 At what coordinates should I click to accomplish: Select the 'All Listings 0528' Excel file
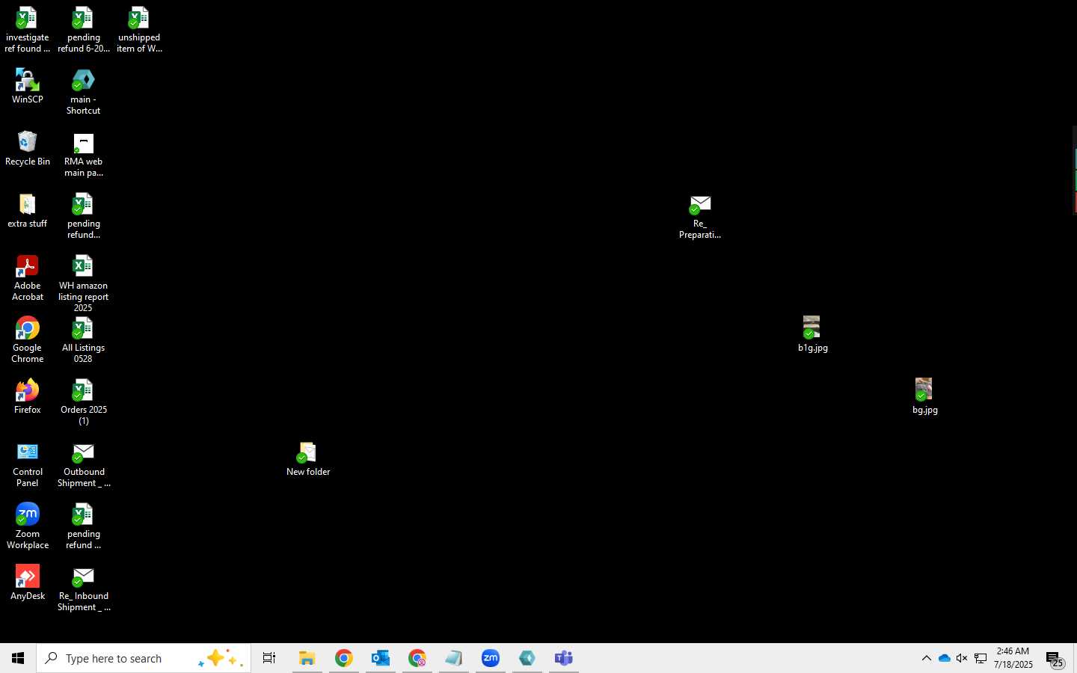pyautogui.click(x=83, y=340)
